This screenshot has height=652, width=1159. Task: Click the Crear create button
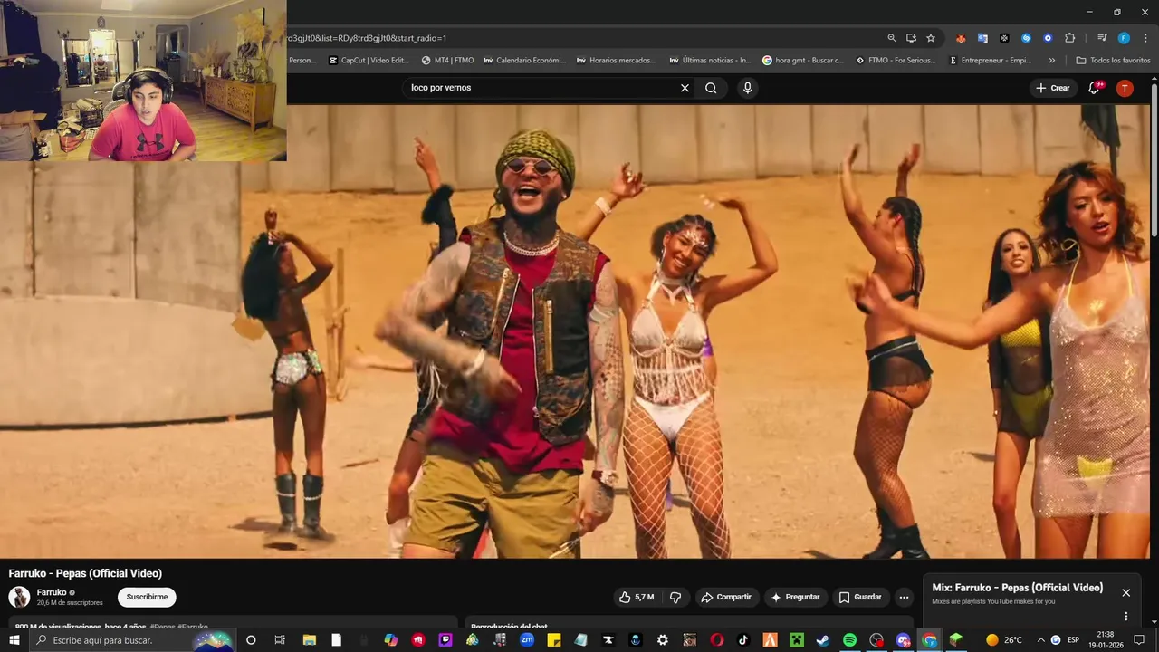coord(1053,88)
